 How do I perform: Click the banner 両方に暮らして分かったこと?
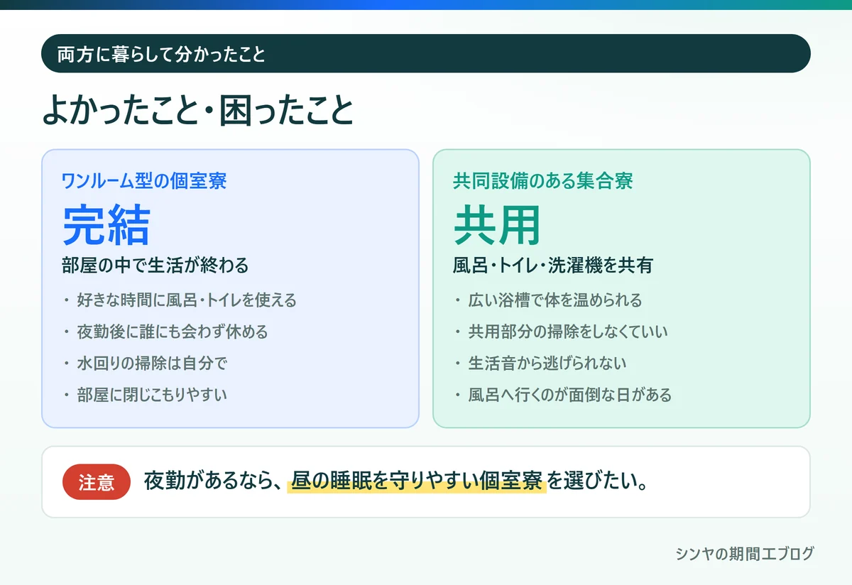[426, 53]
